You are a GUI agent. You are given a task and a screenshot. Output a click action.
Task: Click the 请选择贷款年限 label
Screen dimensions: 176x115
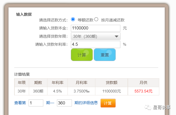point(53,36)
